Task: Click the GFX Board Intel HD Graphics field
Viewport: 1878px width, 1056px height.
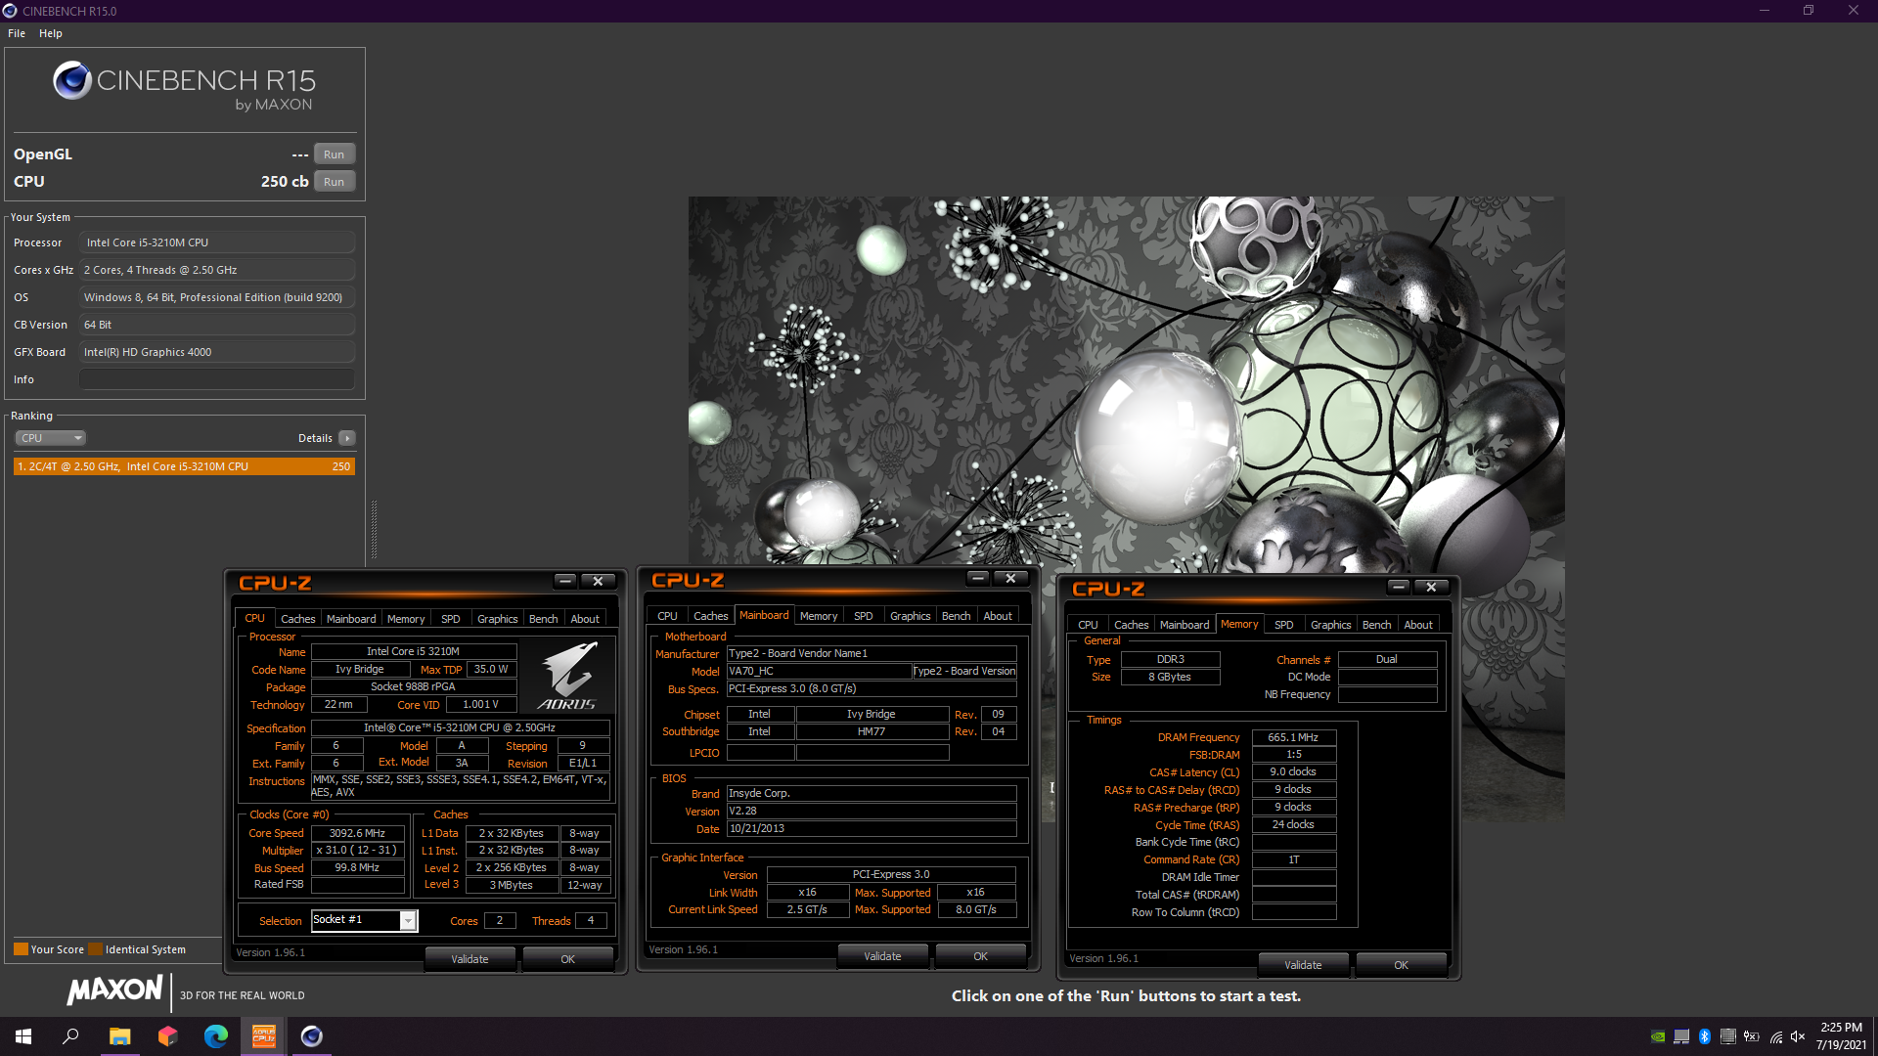Action: click(217, 352)
